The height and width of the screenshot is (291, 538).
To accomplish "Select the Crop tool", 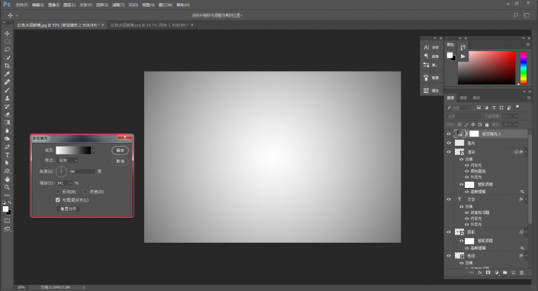I will click(7, 66).
